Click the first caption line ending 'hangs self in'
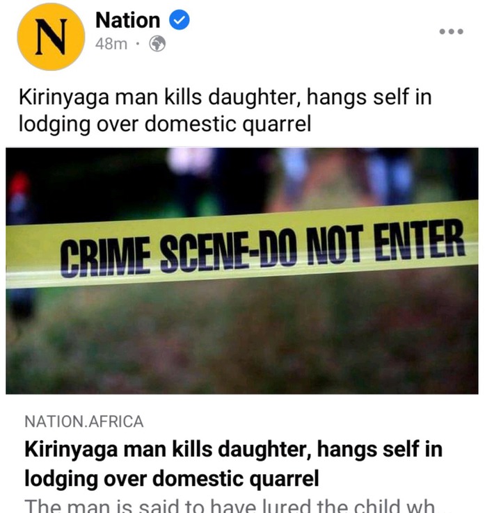Image resolution: width=501 pixels, height=513 pixels. tap(225, 97)
